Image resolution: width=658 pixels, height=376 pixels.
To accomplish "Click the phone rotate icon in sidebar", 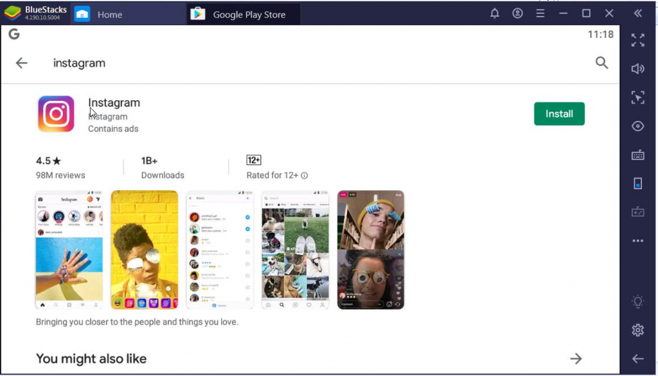I will pyautogui.click(x=638, y=183).
